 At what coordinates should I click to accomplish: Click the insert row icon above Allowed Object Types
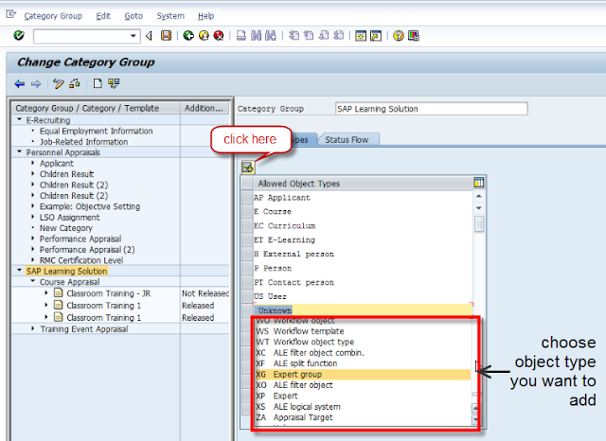pyautogui.click(x=248, y=168)
